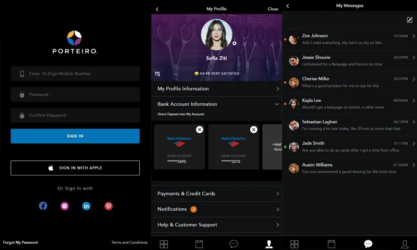Image resolution: width=417 pixels, height=250 pixels.
Task: Remove the bank account ending in 5595
Action: click(x=199, y=130)
